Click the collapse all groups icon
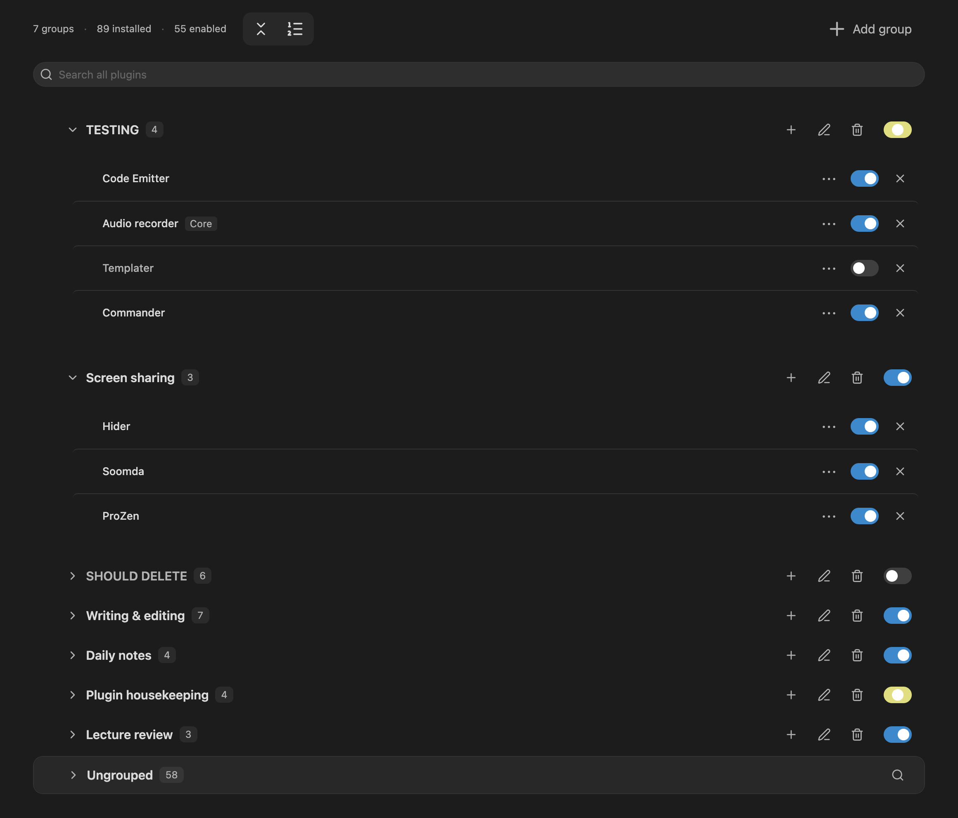 click(261, 29)
